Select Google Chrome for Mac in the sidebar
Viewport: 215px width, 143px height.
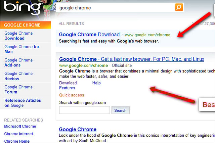pyautogui.click(x=21, y=49)
